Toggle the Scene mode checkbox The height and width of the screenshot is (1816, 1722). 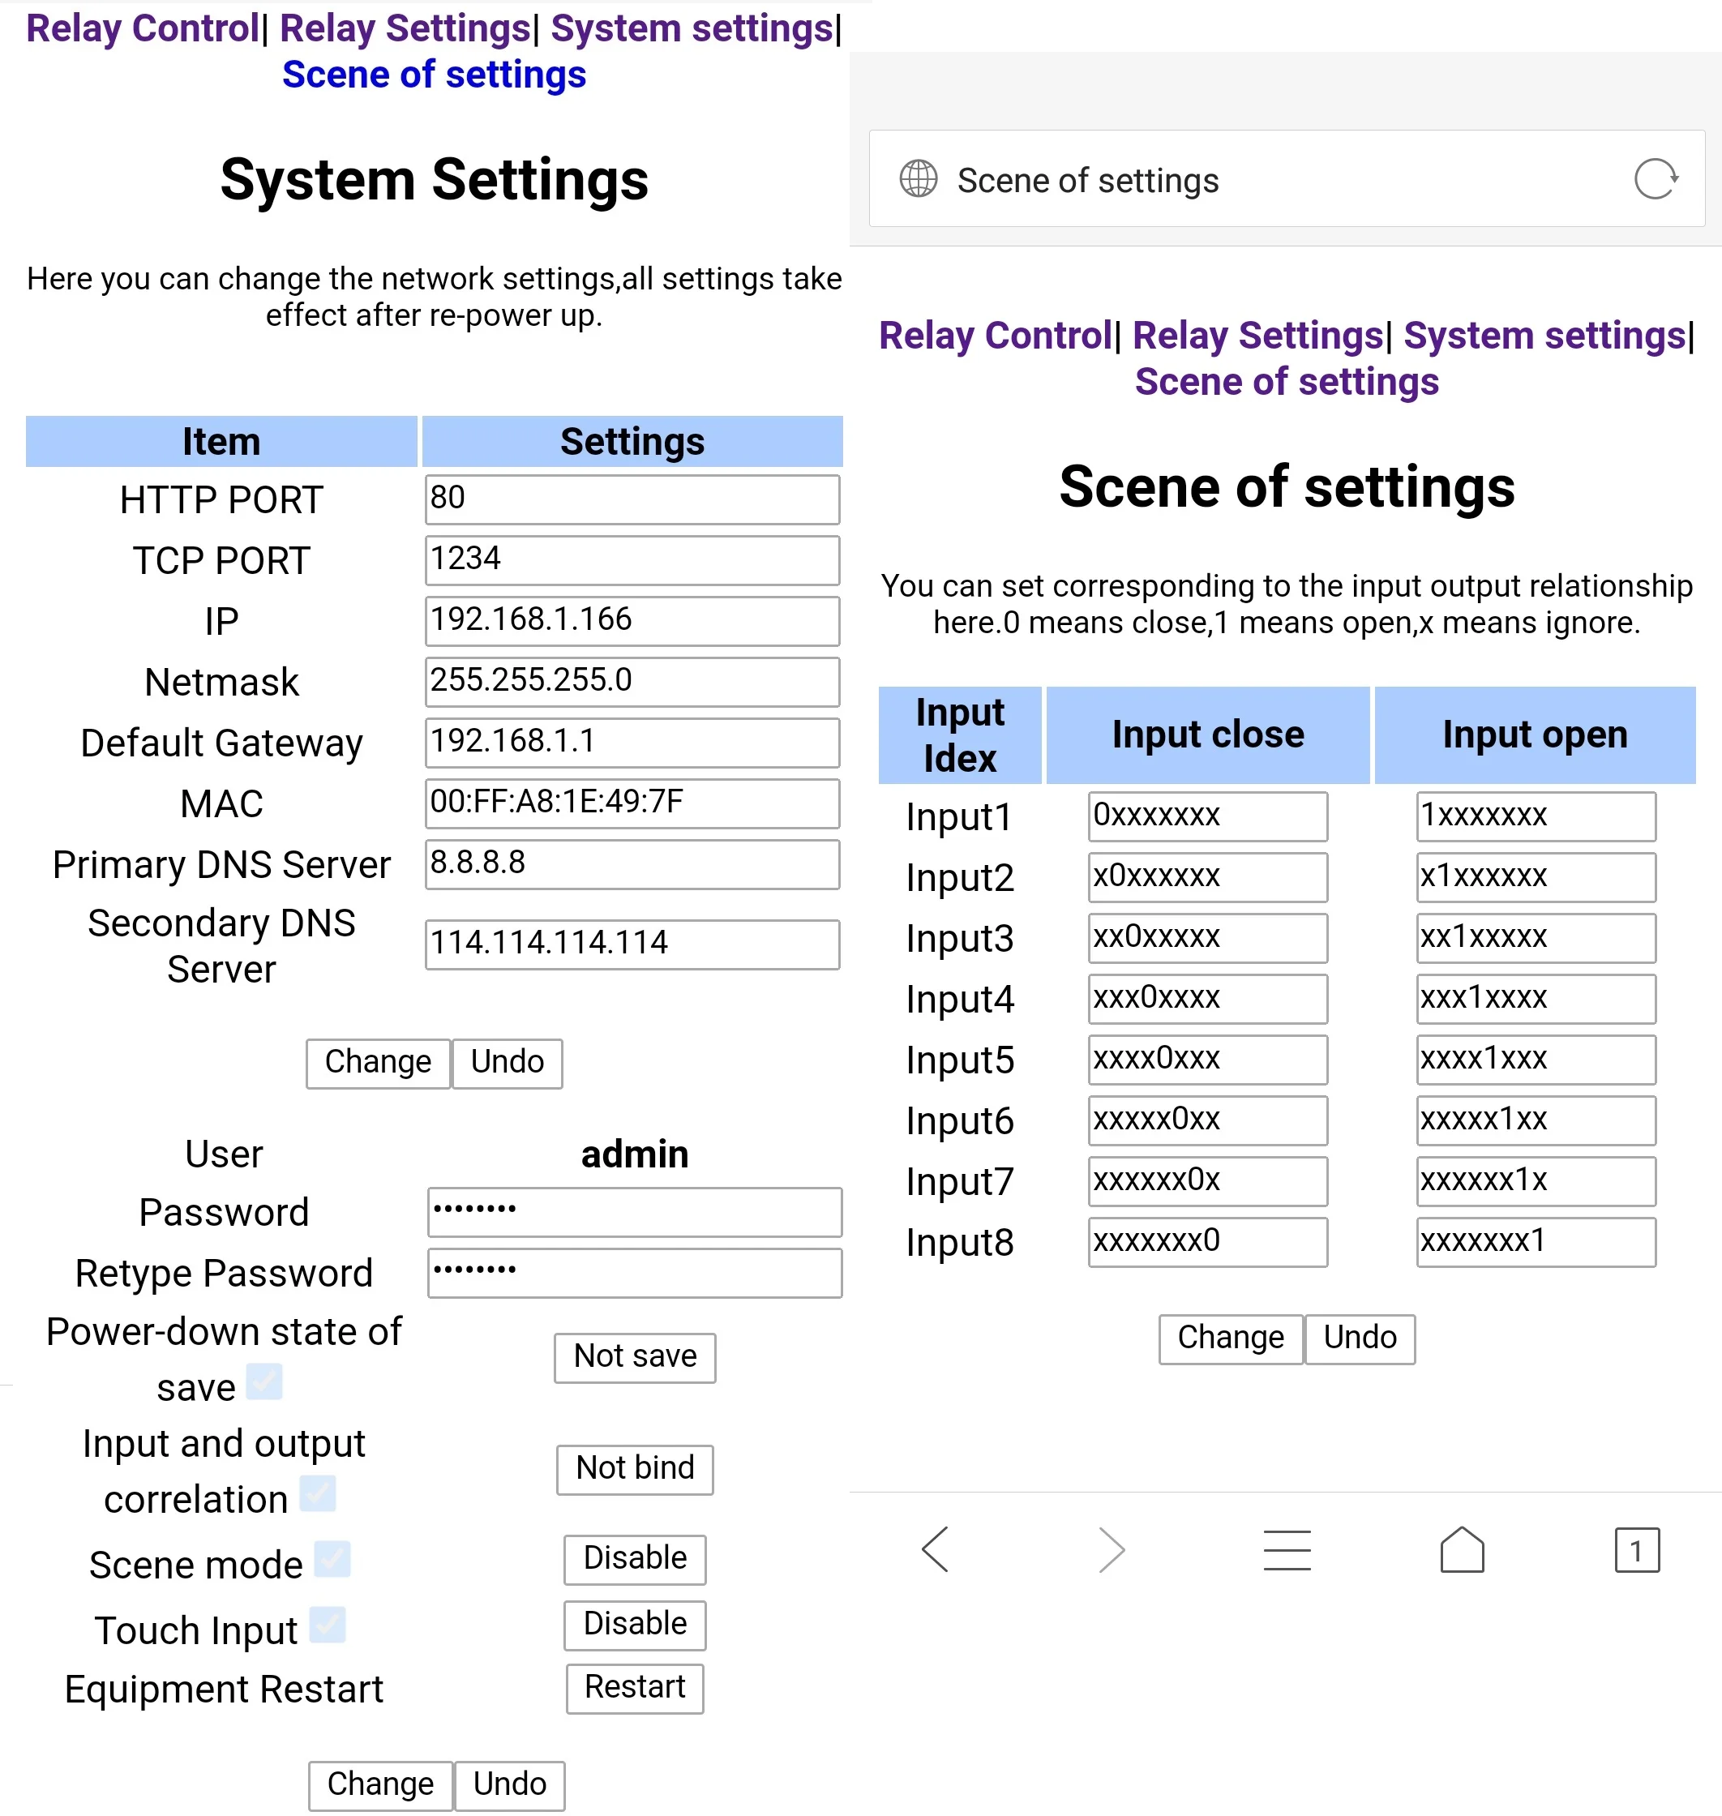(x=332, y=1559)
